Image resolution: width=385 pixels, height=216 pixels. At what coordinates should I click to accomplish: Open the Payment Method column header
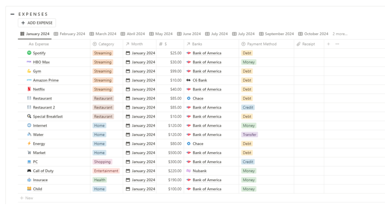259,44
